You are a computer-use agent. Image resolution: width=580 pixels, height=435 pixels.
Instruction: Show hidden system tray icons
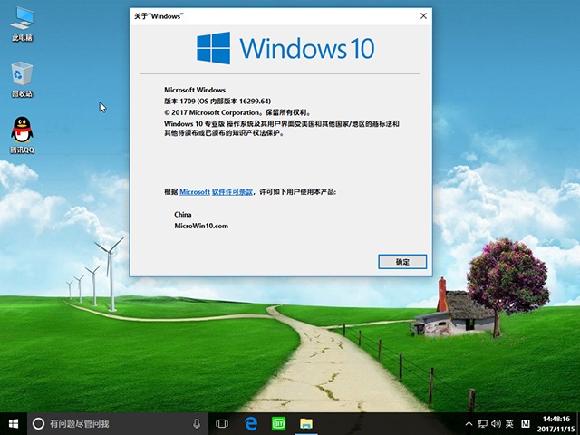pyautogui.click(x=469, y=423)
